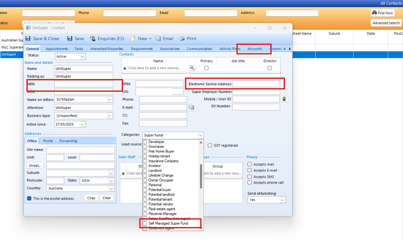Viewport: 403px width, 241px height.
Task: Click the Super Employer Number field
Action: (x=256, y=92)
